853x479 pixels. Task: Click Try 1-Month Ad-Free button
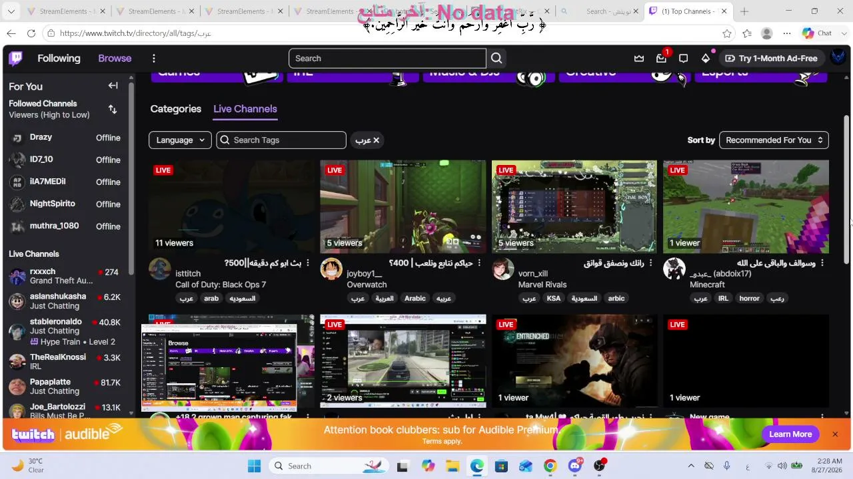click(772, 59)
